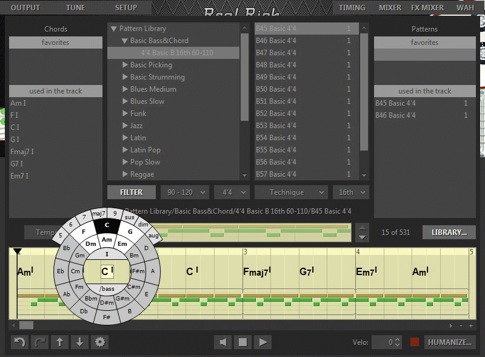Expand the Basic Strumming folder
This screenshot has height=357, width=485.
pyautogui.click(x=125, y=77)
